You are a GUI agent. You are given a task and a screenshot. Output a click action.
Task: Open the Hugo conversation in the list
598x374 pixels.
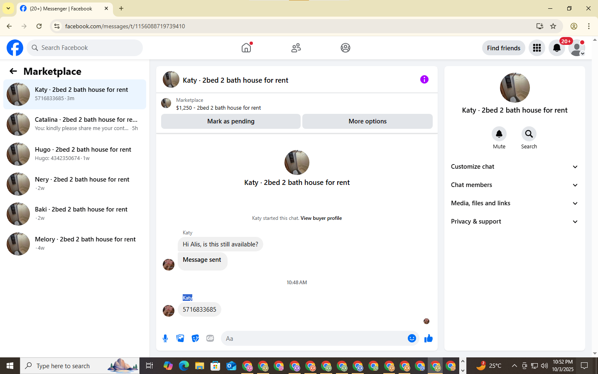tap(75, 154)
